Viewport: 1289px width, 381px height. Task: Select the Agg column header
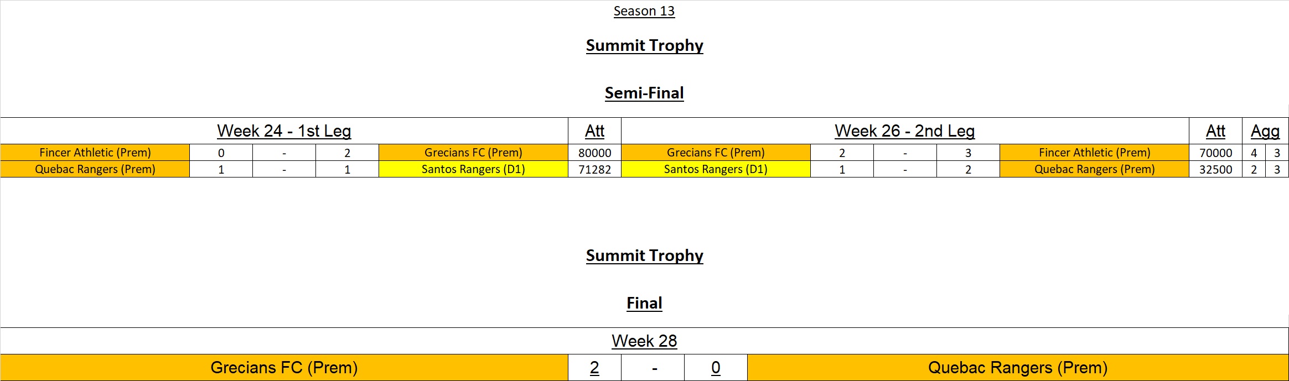click(1265, 131)
